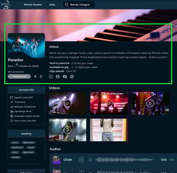177x173 pixels.
Task: Open the Paradox band profile picture
Action: [26, 45]
